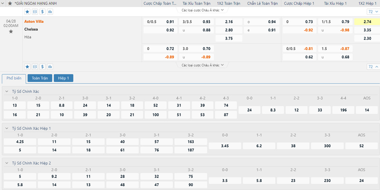Select the 2.16 Aston Villa 1X2 full-match odds
Screen dimensions: 380x190
point(229,21)
